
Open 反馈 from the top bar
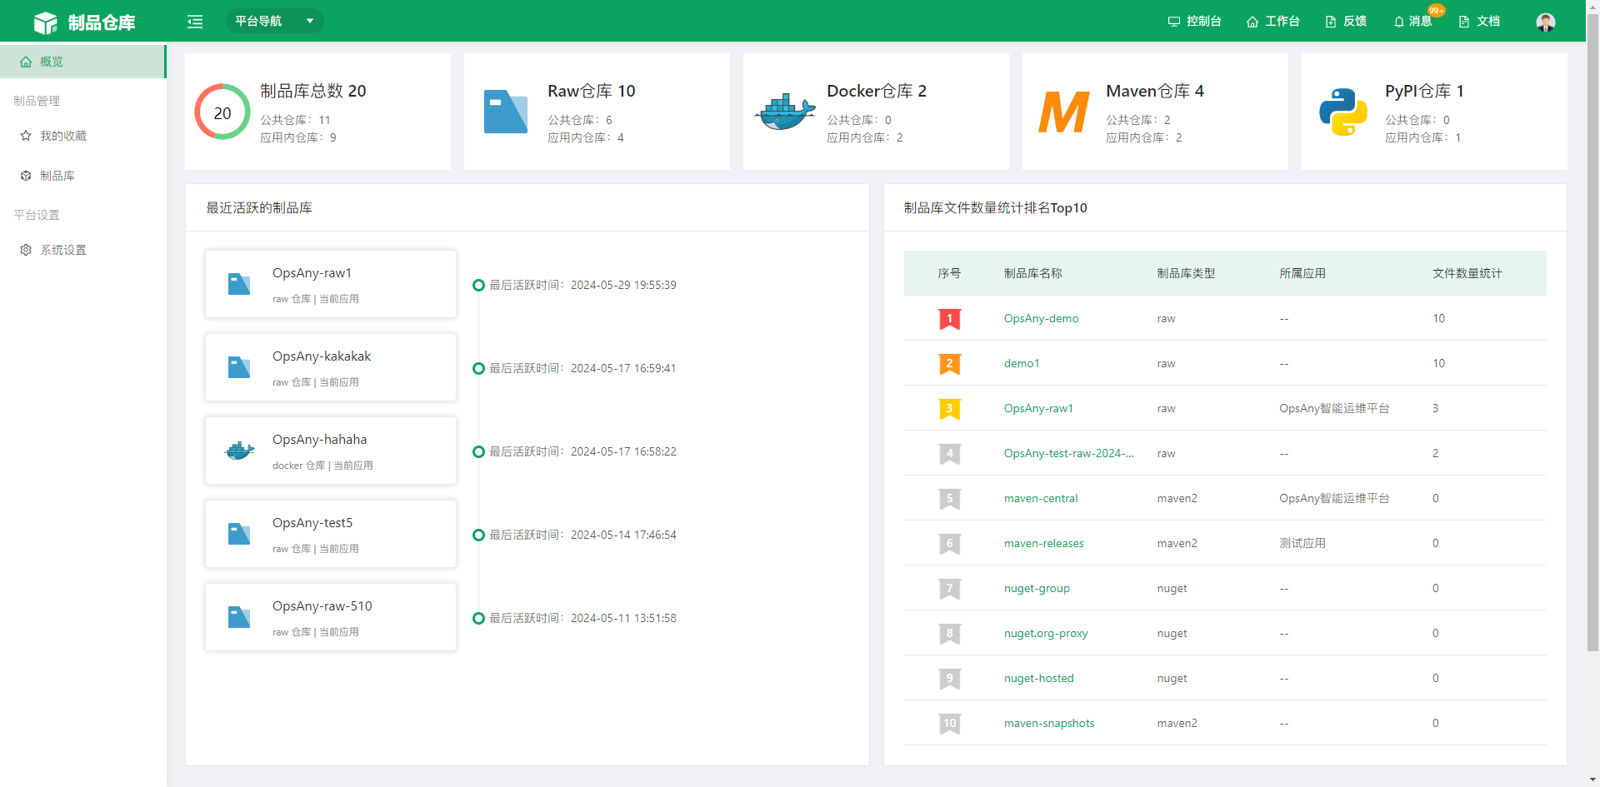(1346, 22)
